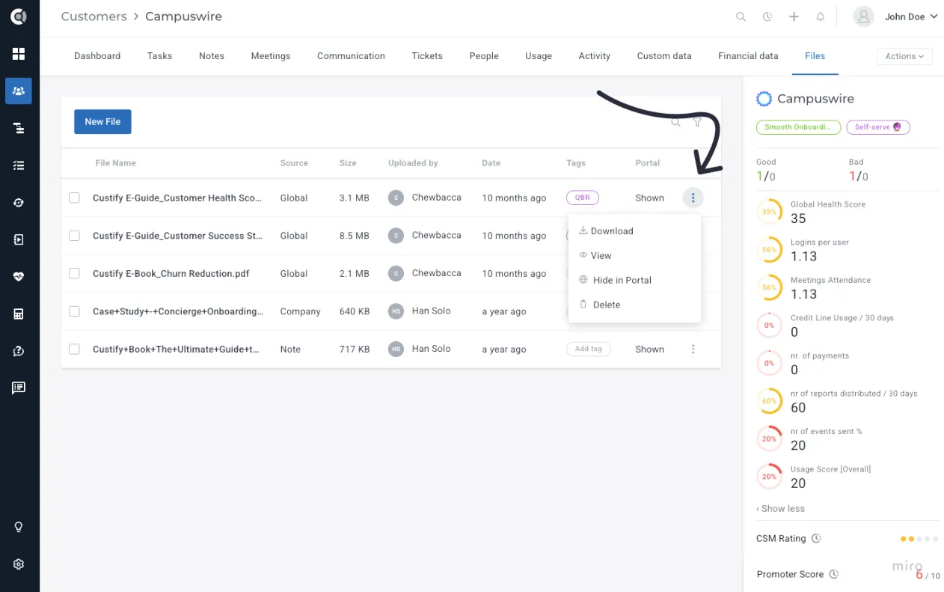Switch to the Tickets tab
Image resolution: width=944 pixels, height=592 pixels.
(x=427, y=56)
